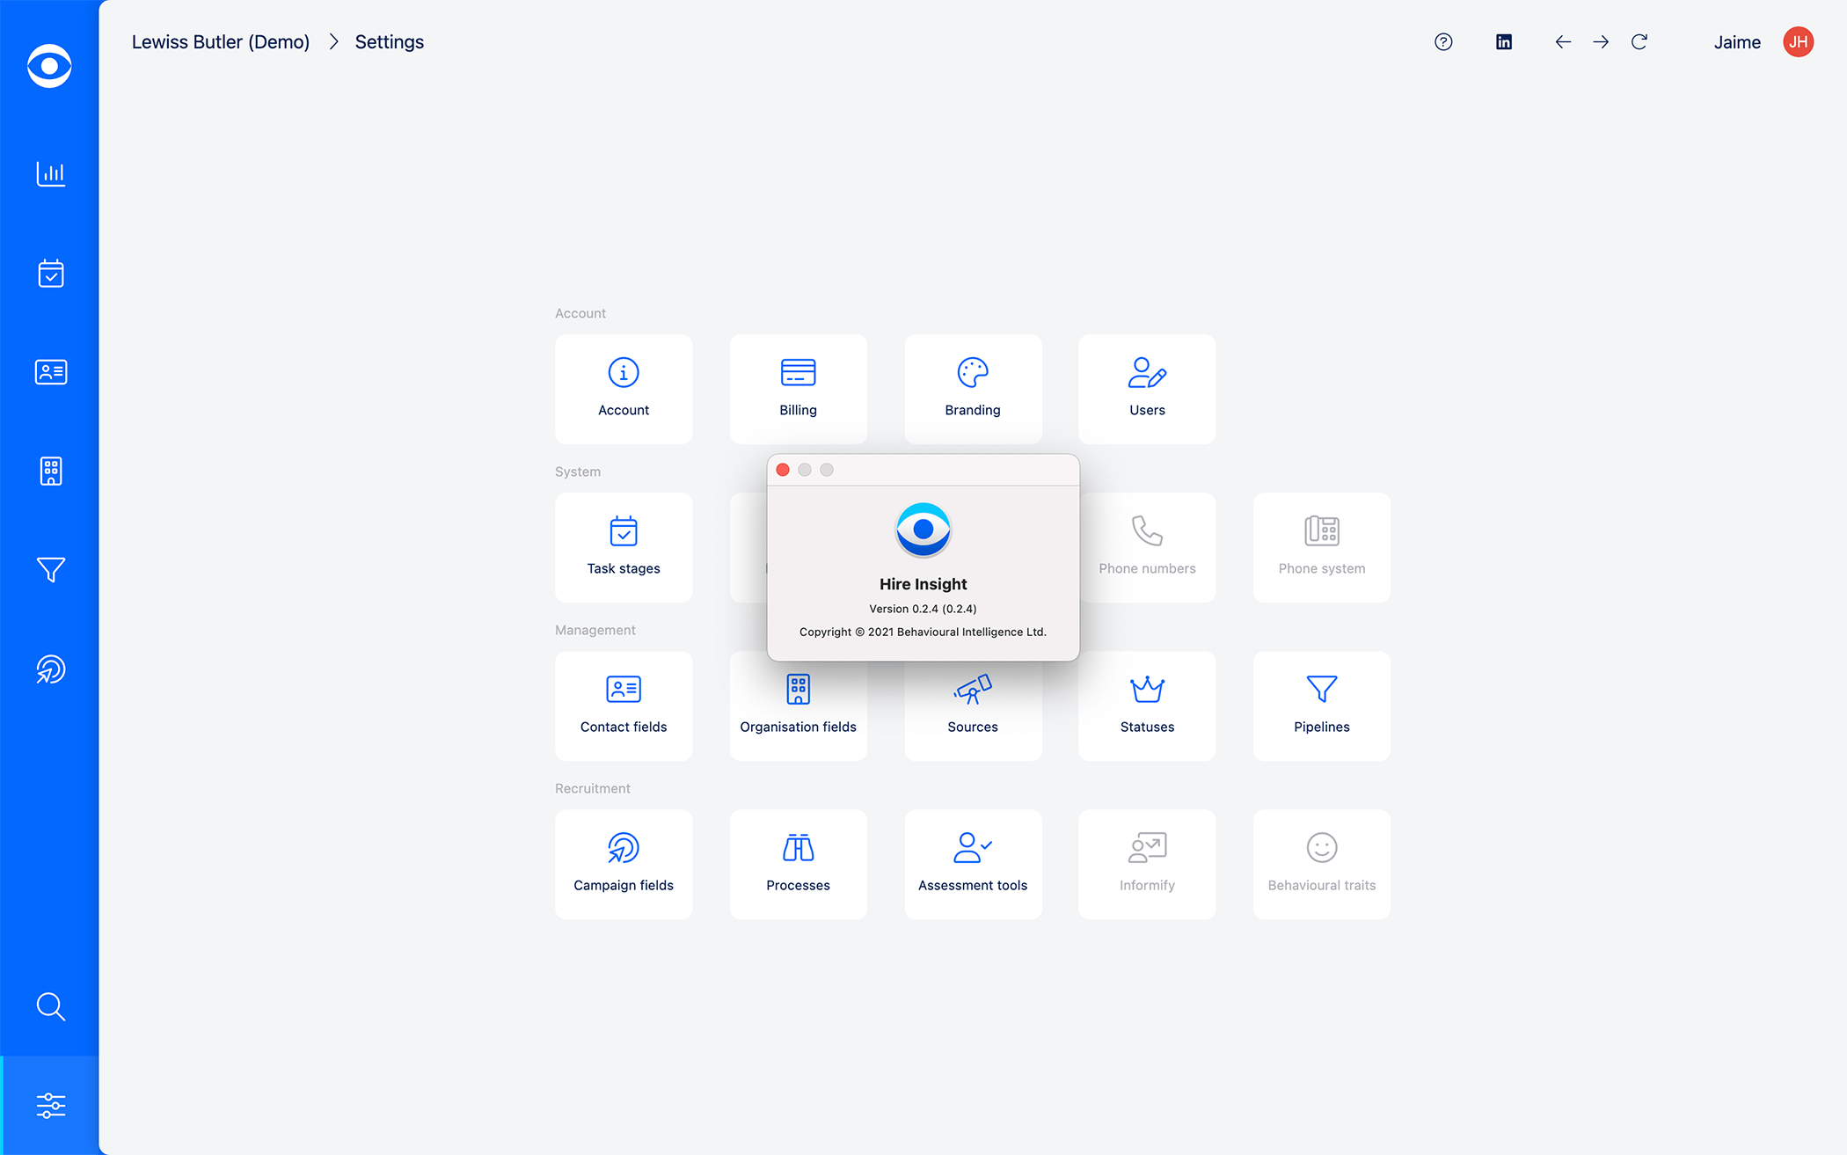This screenshot has width=1847, height=1155.
Task: Close the Hire Insight about dialog
Action: tap(783, 470)
